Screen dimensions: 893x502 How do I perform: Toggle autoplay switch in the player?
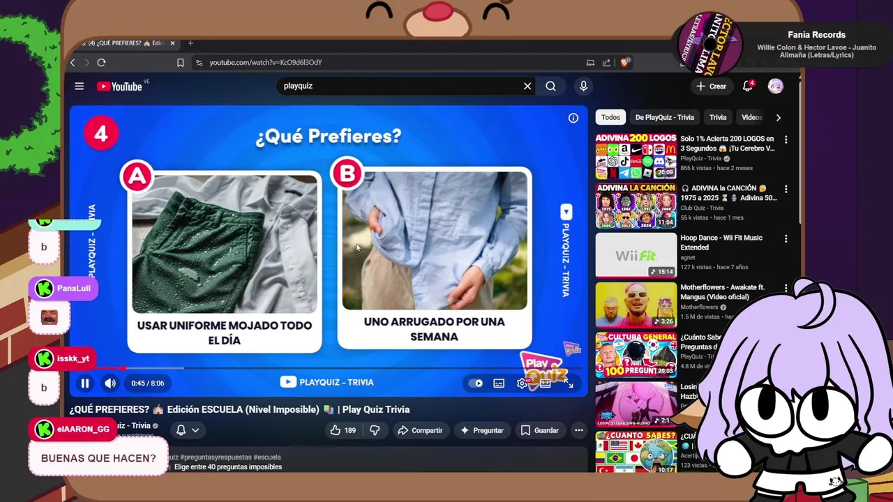pos(476,383)
